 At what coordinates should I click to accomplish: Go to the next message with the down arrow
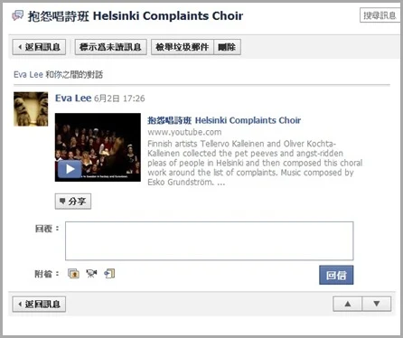377,304
